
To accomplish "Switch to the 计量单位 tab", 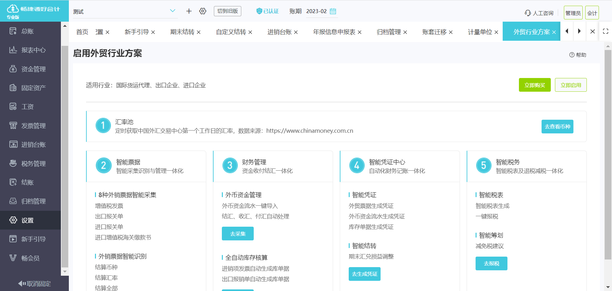I will pyautogui.click(x=480, y=32).
